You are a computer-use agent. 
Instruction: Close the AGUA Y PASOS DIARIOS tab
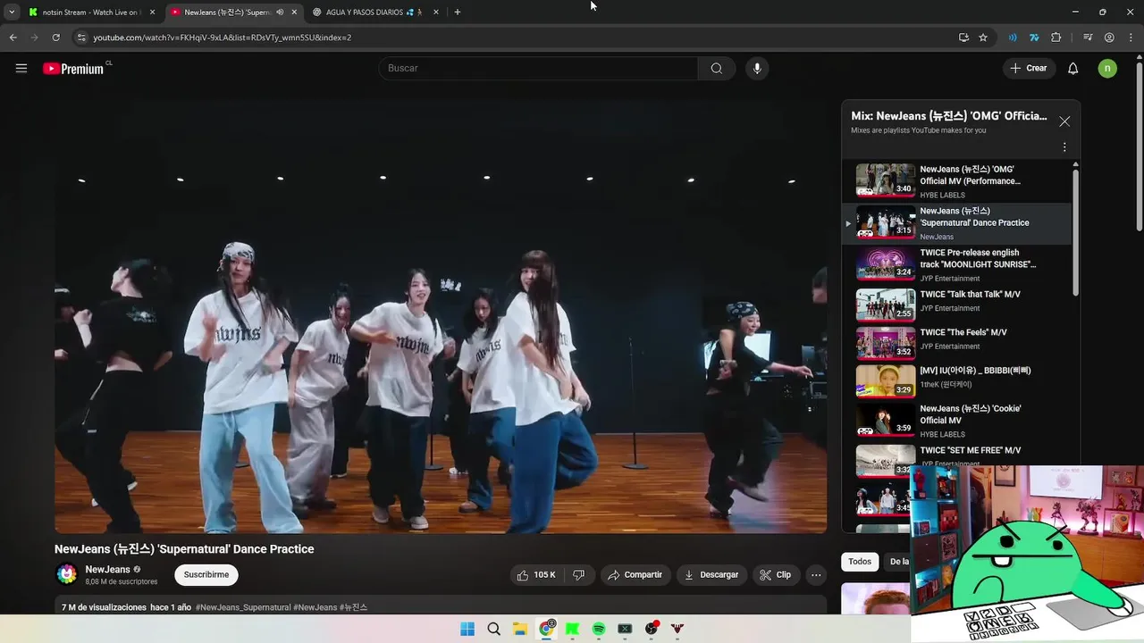click(436, 13)
